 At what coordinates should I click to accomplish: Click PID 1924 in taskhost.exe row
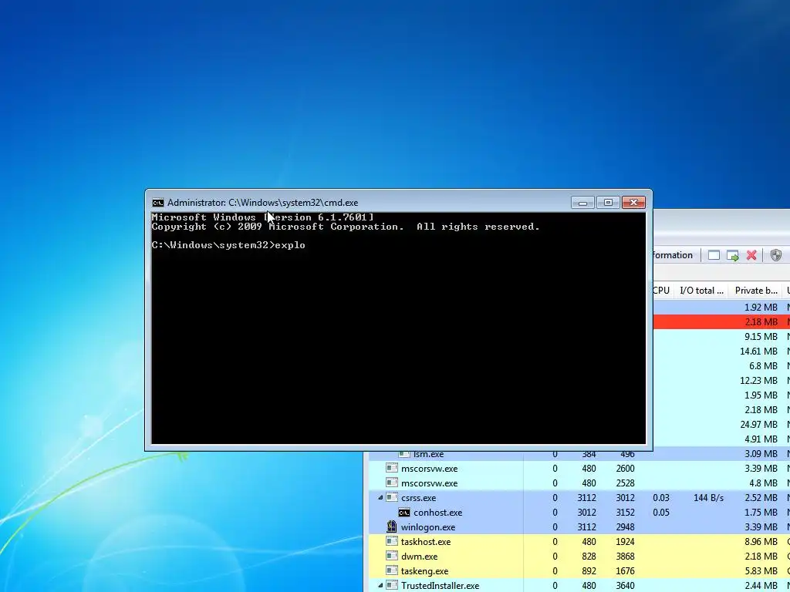point(625,542)
